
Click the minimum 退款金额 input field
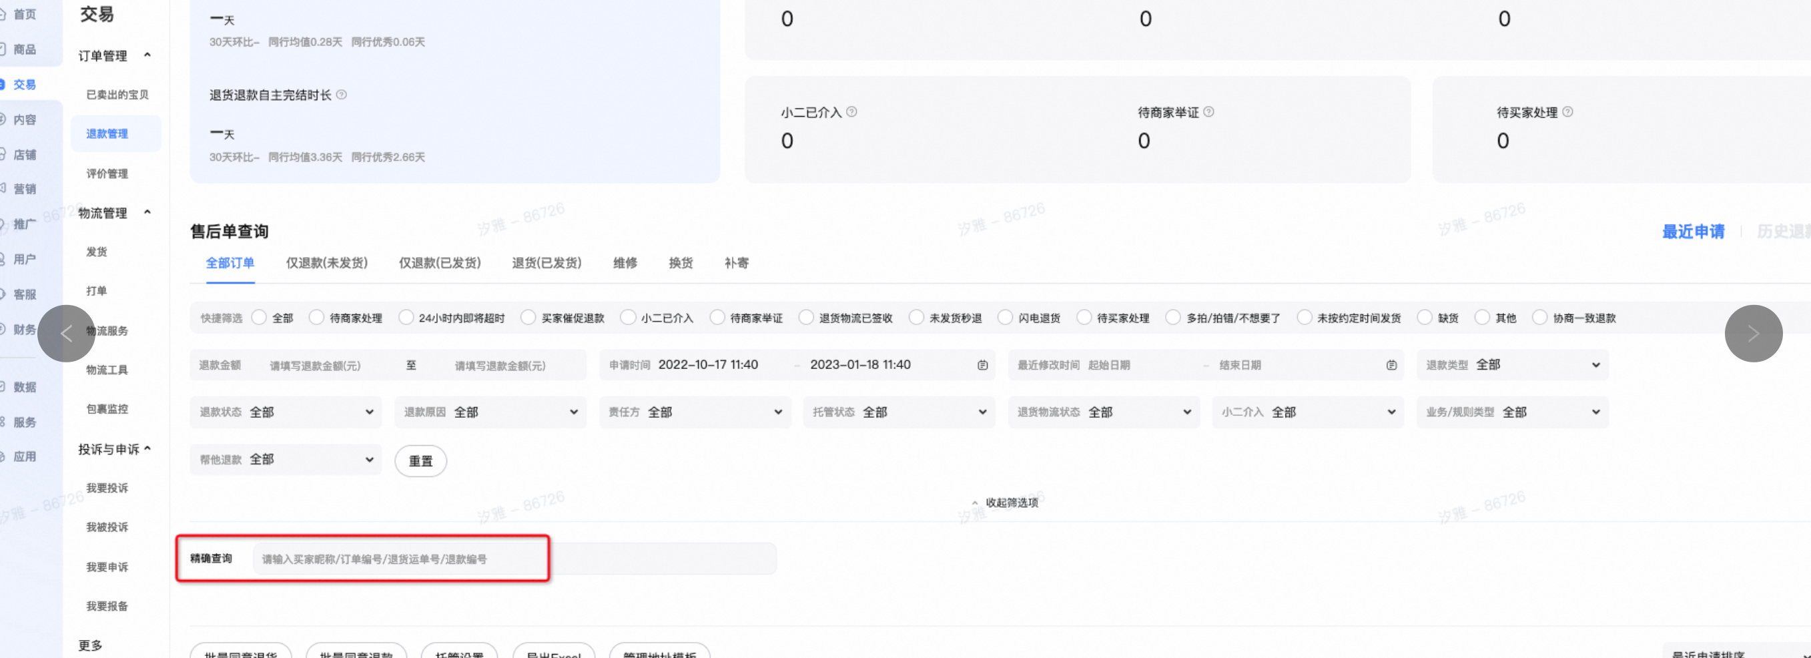point(315,366)
